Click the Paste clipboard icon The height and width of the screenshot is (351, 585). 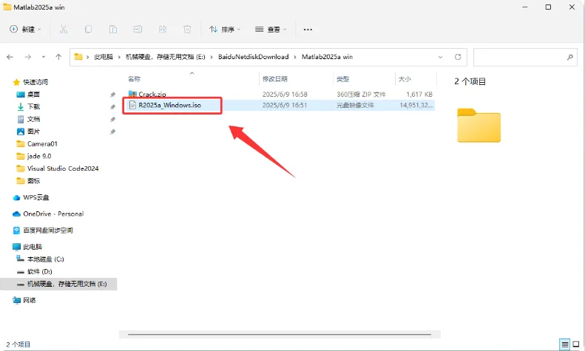[x=113, y=29]
